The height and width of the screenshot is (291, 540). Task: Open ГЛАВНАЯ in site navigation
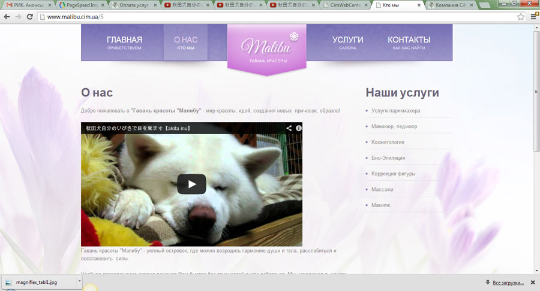tap(124, 43)
